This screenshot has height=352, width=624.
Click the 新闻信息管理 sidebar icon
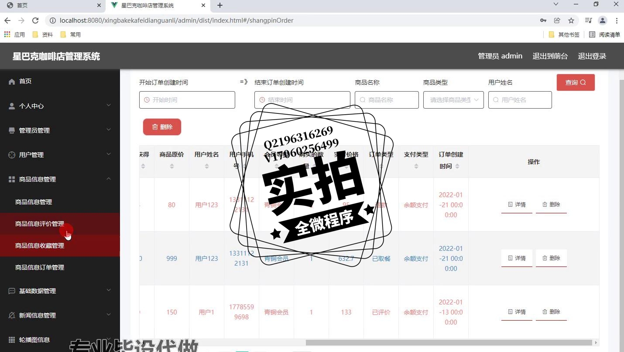tap(12, 315)
